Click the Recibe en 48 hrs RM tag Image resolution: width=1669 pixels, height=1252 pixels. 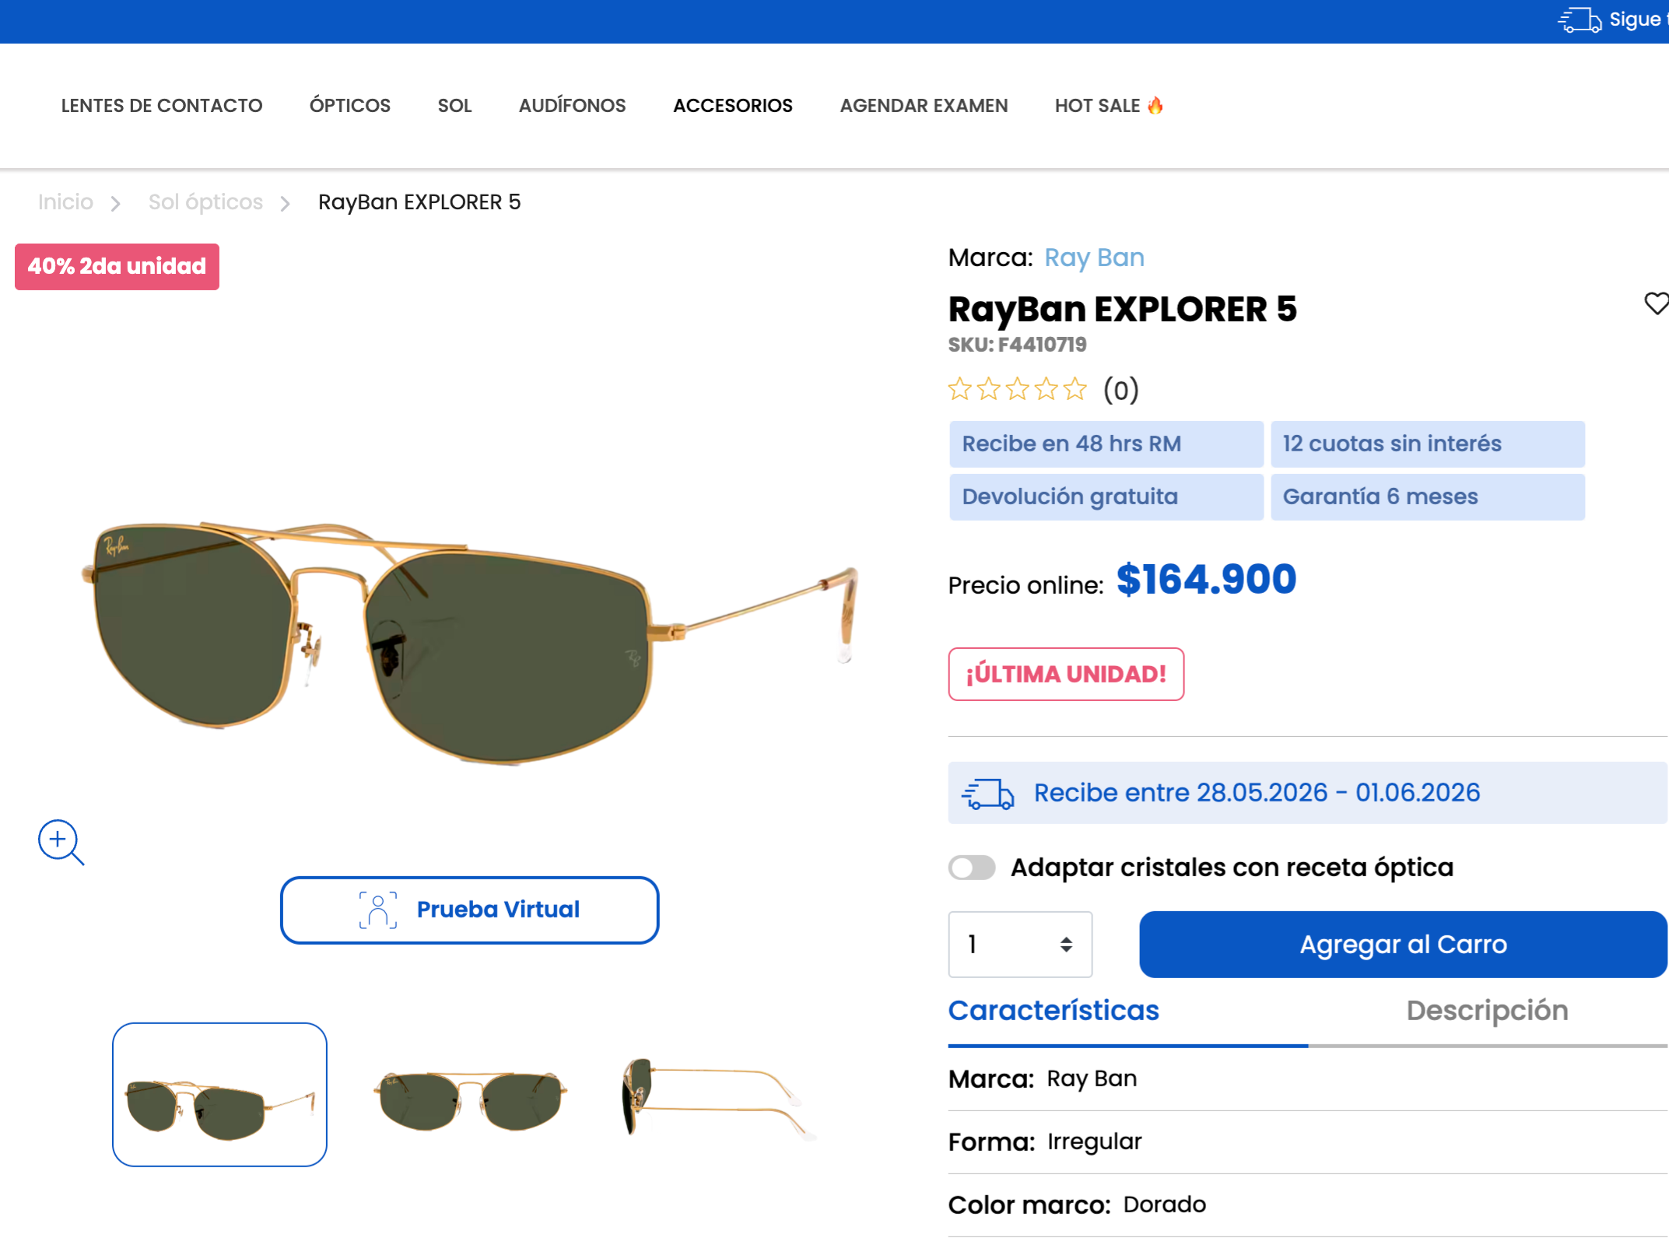click(x=1106, y=444)
